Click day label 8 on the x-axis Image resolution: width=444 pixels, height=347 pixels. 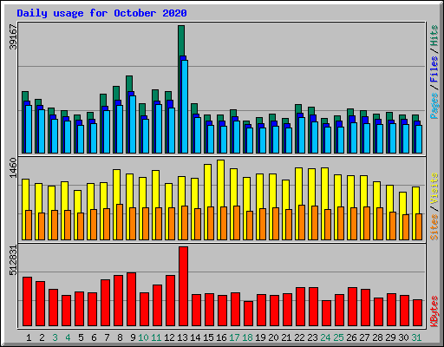[120, 337]
